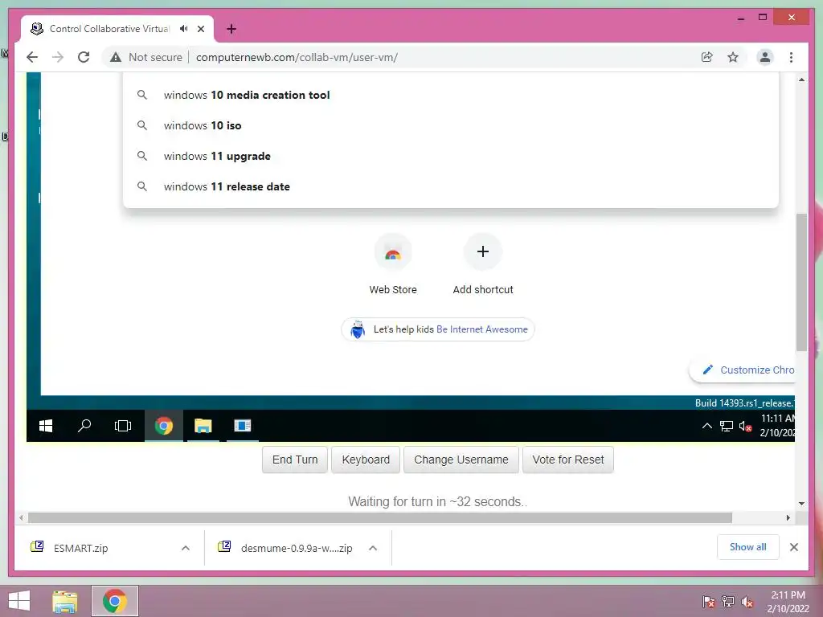This screenshot has width=823, height=617.
Task: Click Show all downloads
Action: click(748, 547)
